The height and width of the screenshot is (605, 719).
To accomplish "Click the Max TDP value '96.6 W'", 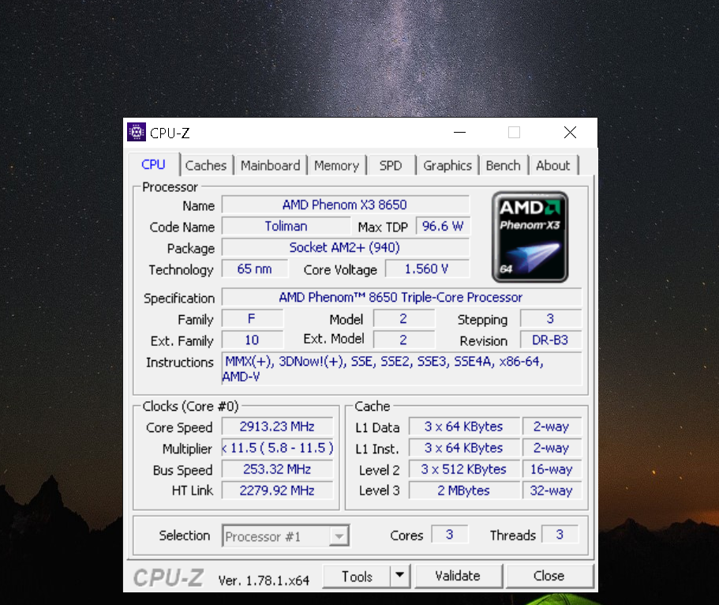I will [x=443, y=227].
